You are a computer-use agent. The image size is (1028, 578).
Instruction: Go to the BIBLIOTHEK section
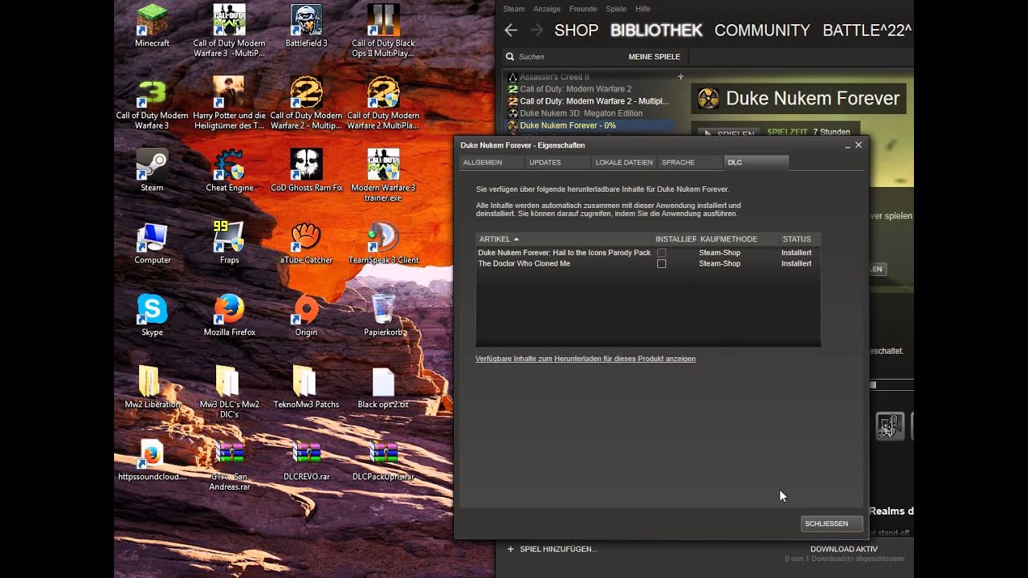656,31
